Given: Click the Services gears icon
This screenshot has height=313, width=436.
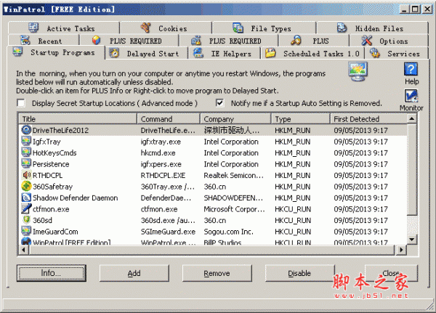Looking at the screenshot, I should [x=375, y=53].
